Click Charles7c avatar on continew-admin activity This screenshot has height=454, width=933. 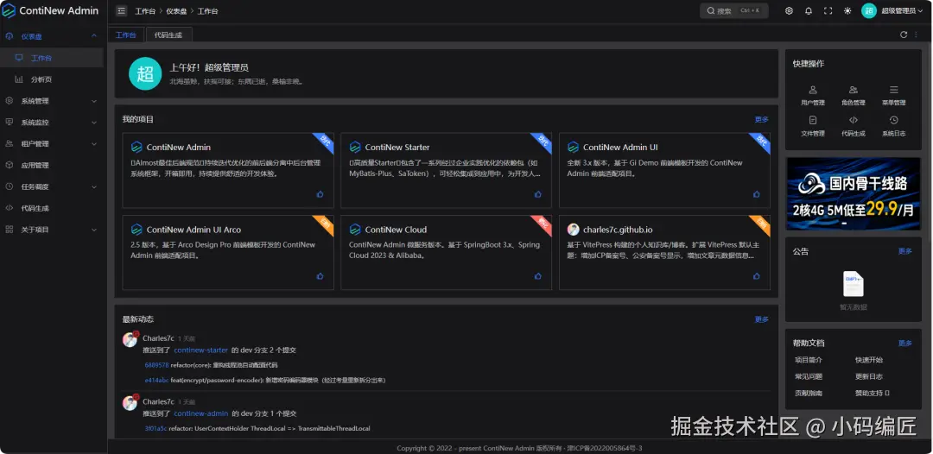click(130, 403)
